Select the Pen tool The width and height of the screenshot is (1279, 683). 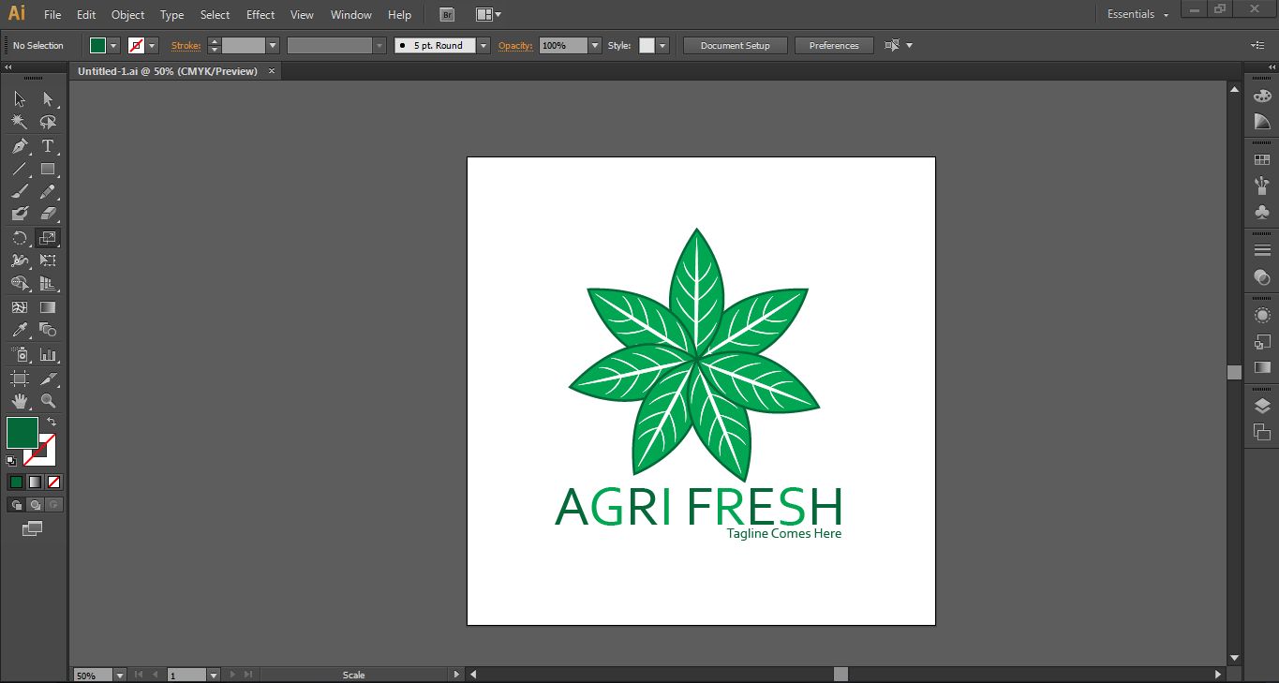click(x=20, y=146)
